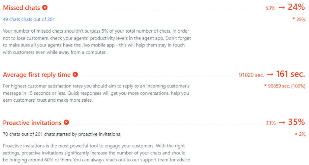Click the Proactive invitations heading
309x165 pixels.
tap(32, 123)
